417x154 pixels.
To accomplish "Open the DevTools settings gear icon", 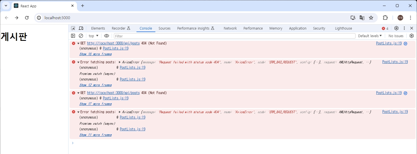I will (x=396, y=28).
